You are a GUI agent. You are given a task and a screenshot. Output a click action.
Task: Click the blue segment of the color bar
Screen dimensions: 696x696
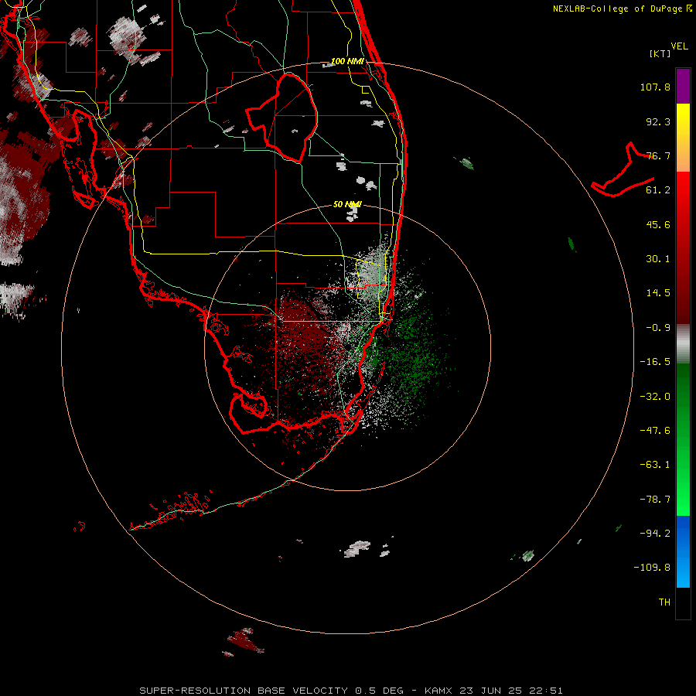tap(683, 551)
